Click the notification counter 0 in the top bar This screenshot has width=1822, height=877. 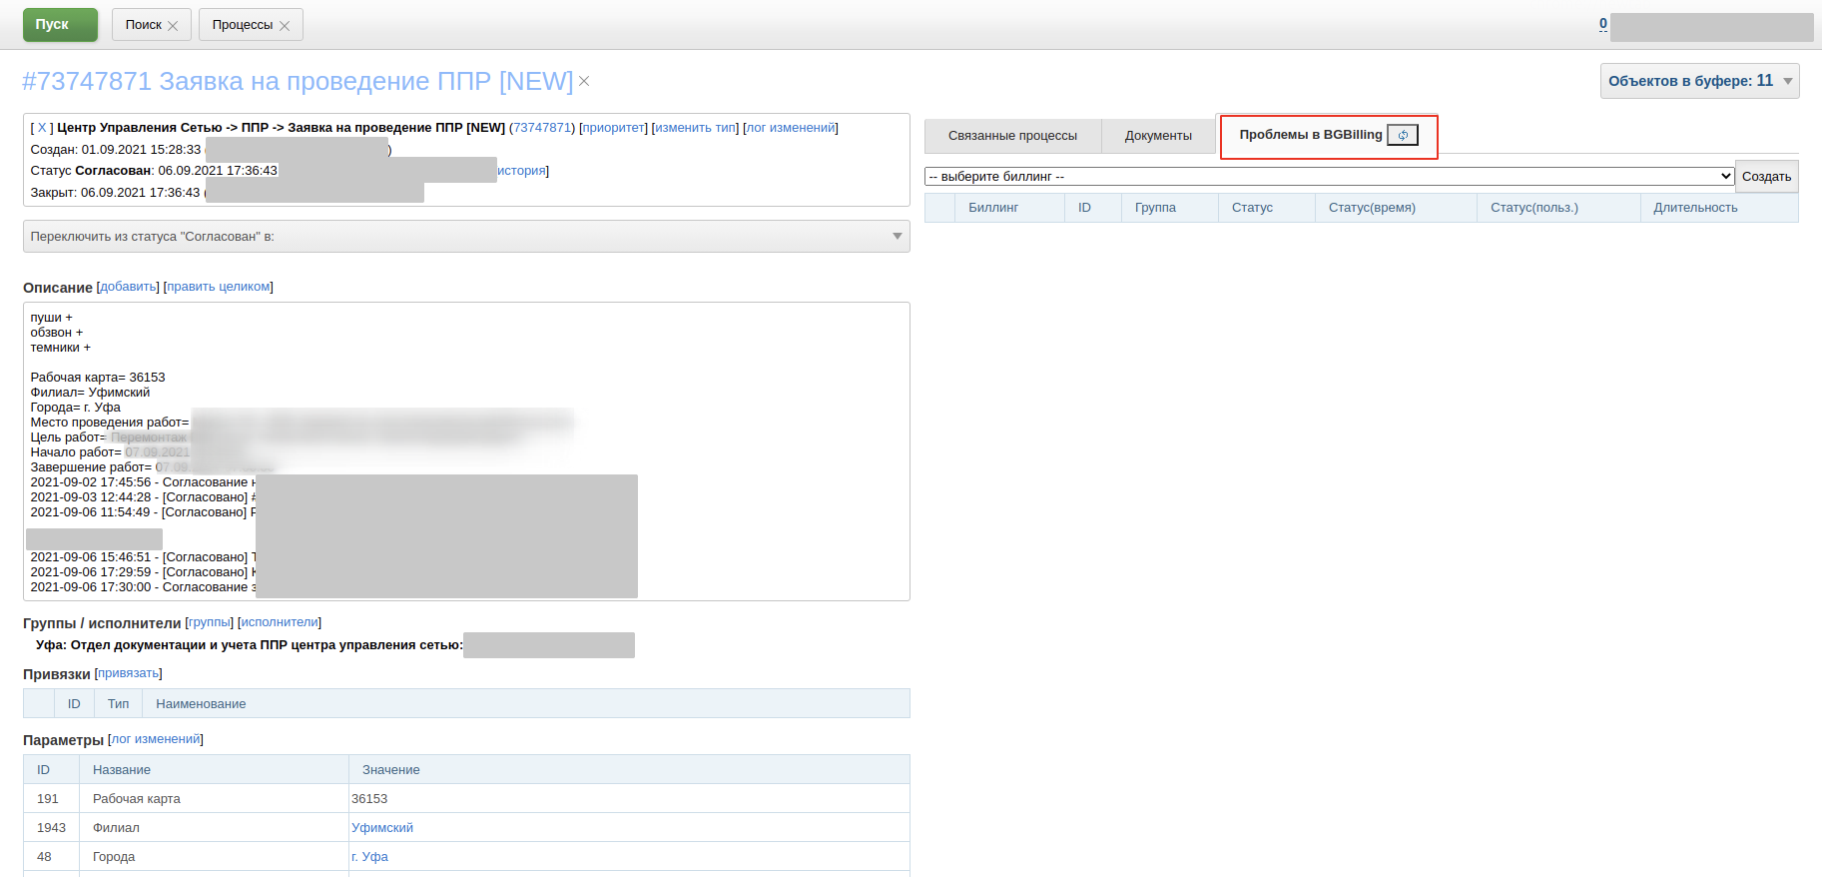(x=1603, y=24)
